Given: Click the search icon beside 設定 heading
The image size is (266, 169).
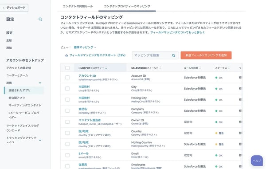Looking at the screenshot, I should (x=40, y=20).
